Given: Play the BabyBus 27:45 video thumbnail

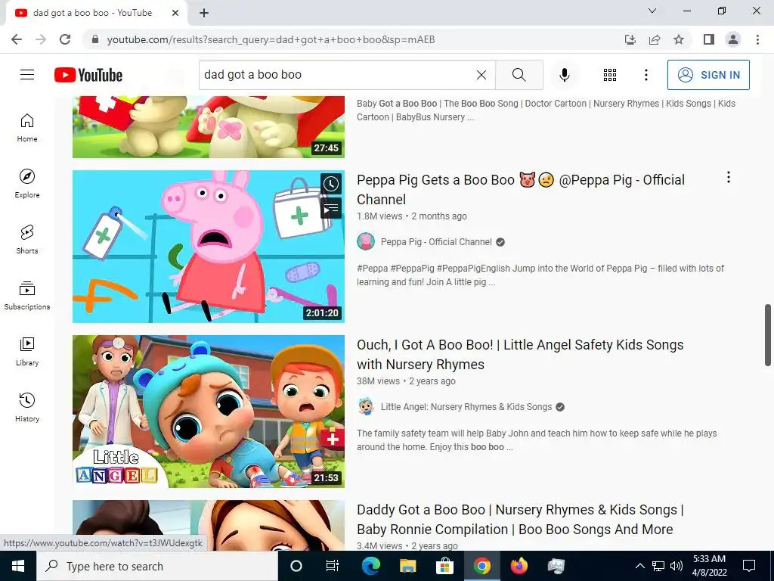Looking at the screenshot, I should pos(209,127).
